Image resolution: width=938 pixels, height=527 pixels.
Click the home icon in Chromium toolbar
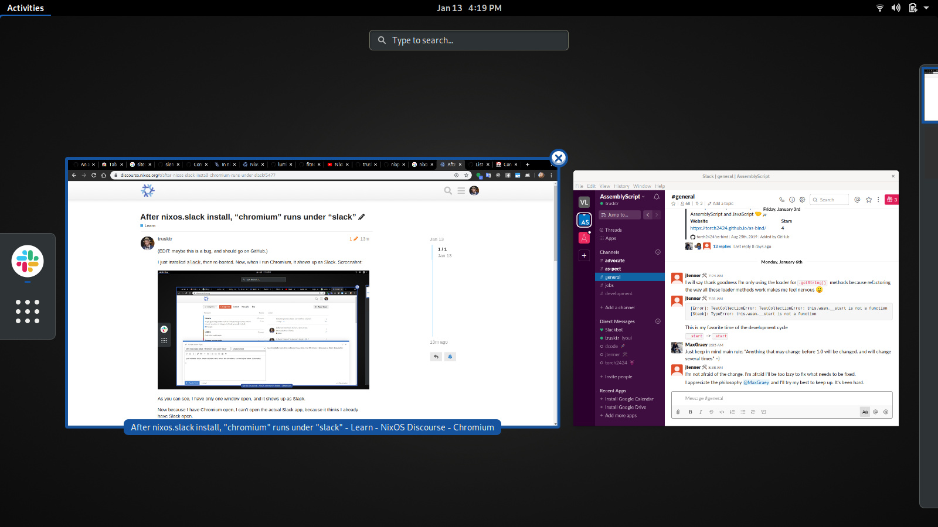click(x=104, y=175)
